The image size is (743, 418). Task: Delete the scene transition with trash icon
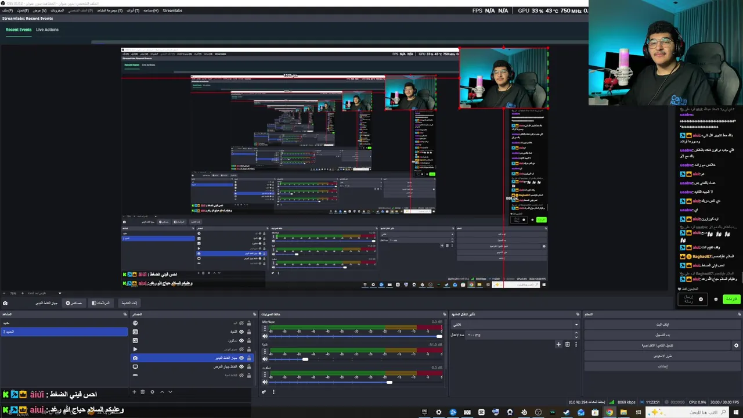(567, 344)
